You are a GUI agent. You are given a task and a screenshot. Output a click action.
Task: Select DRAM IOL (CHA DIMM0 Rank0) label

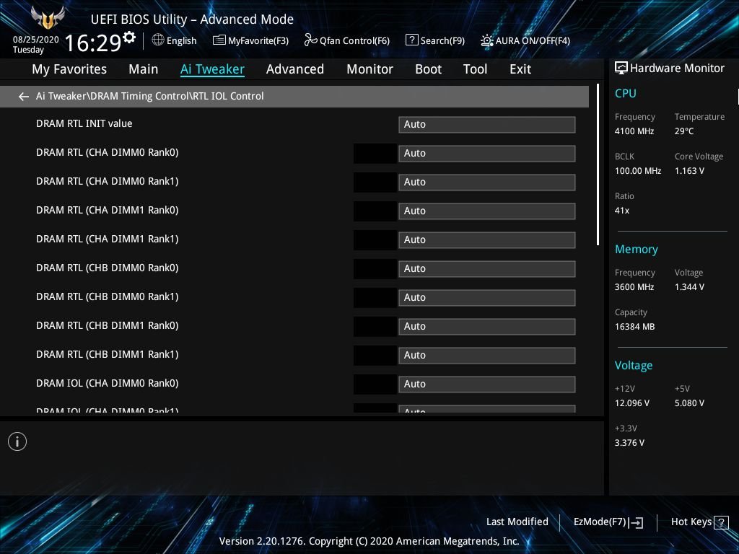click(x=108, y=383)
